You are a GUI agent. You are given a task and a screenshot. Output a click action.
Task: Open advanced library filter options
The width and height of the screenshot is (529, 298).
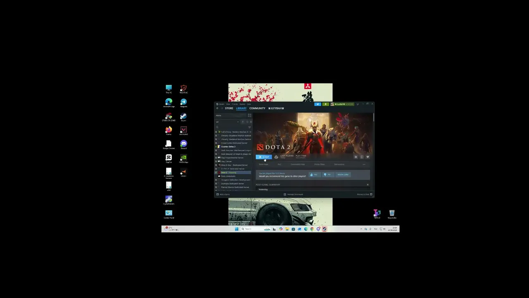(x=250, y=127)
